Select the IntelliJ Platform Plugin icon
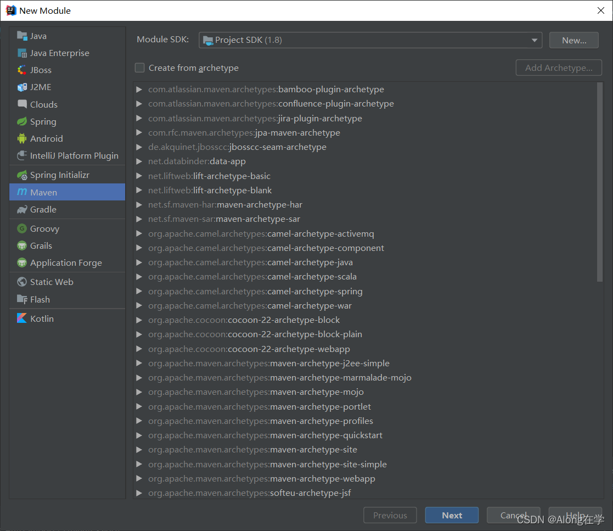 tap(22, 155)
